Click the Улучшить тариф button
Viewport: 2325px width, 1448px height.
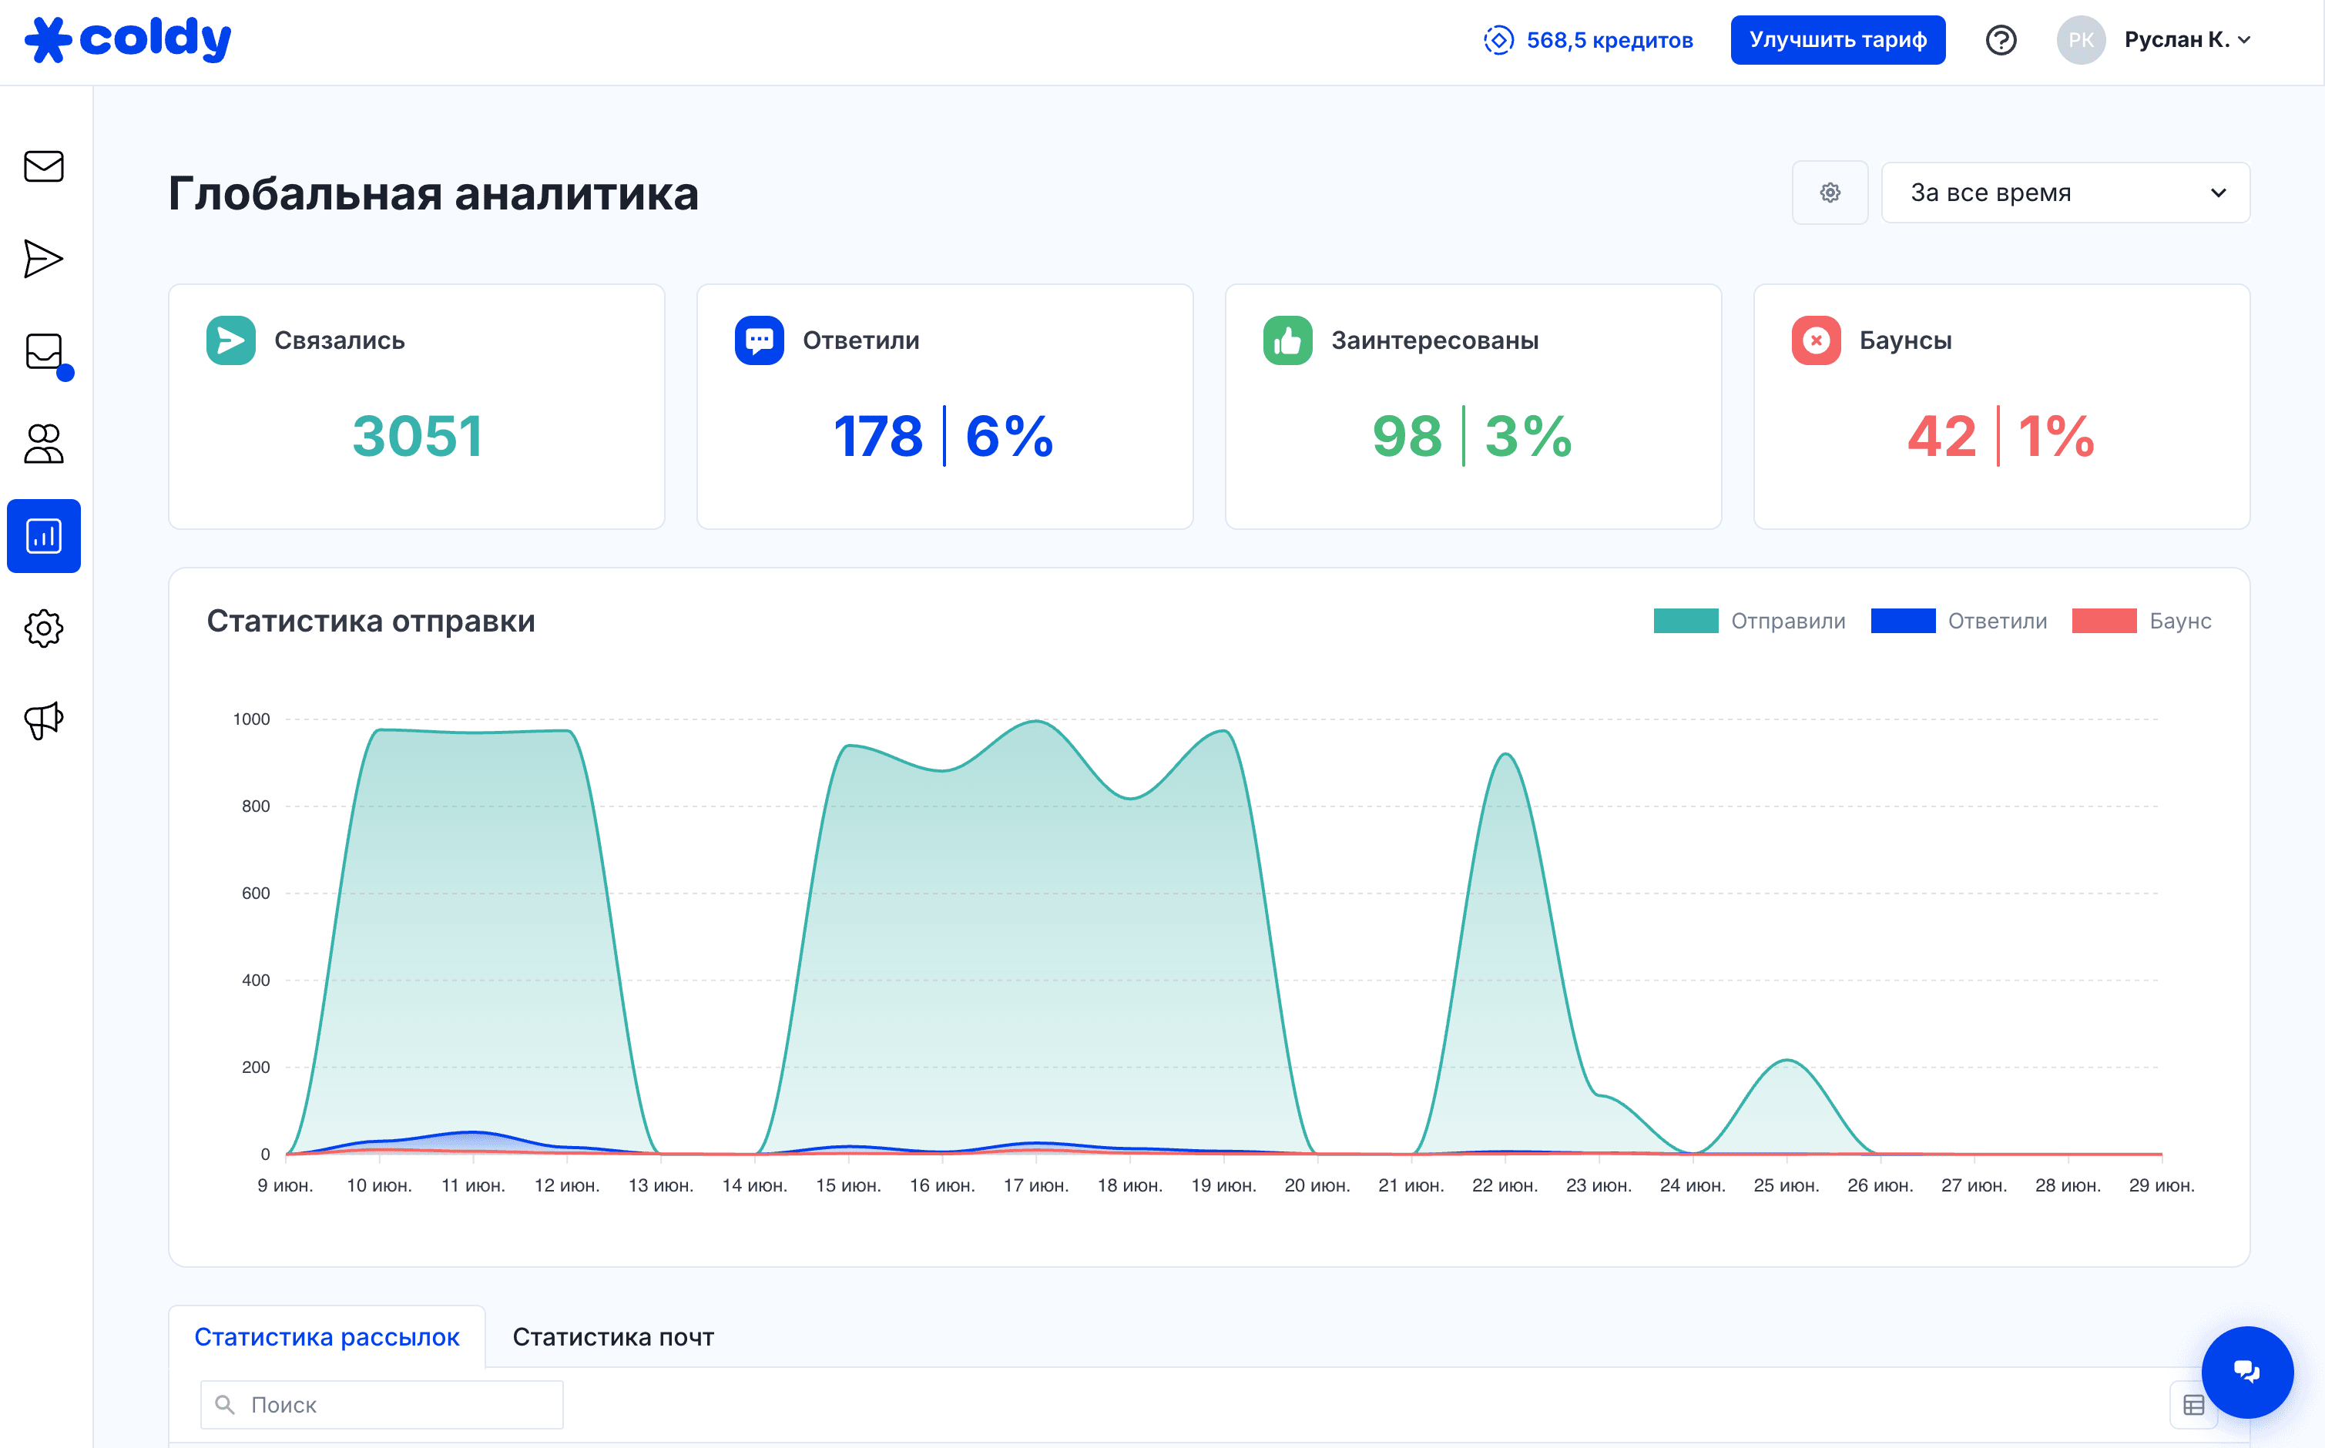pyautogui.click(x=1837, y=40)
